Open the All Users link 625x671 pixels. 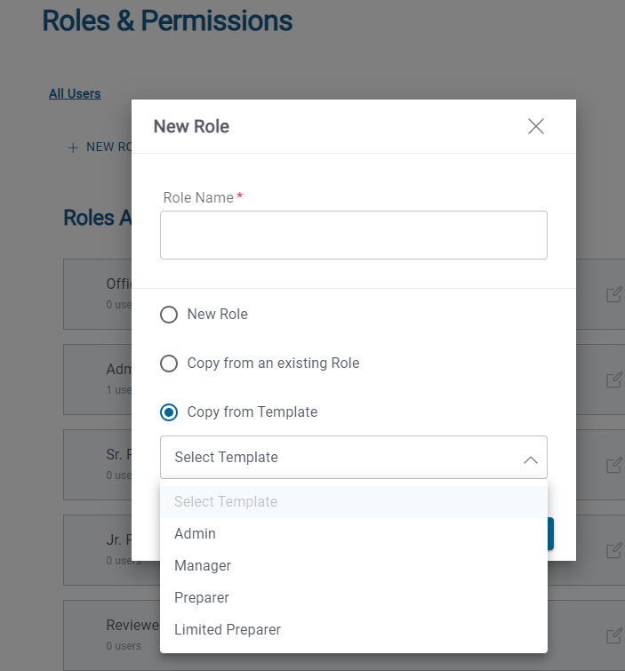coord(75,93)
